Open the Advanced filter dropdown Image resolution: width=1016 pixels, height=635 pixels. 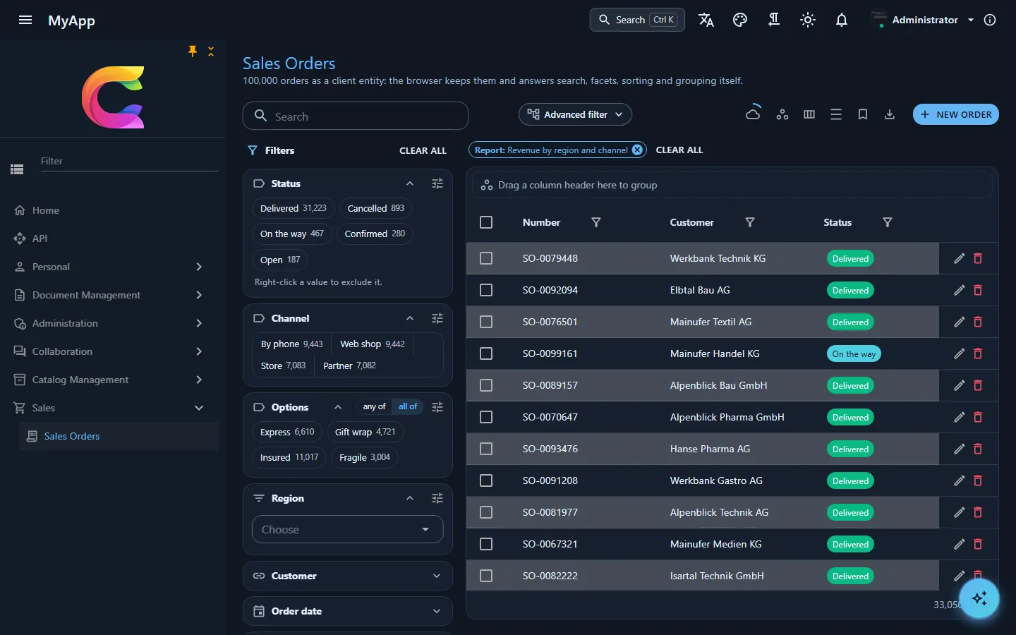pos(576,114)
